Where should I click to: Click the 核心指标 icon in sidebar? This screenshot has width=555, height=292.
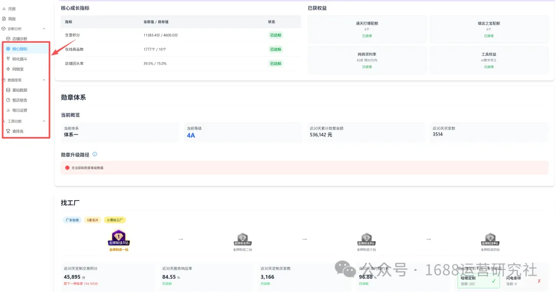(x=8, y=49)
